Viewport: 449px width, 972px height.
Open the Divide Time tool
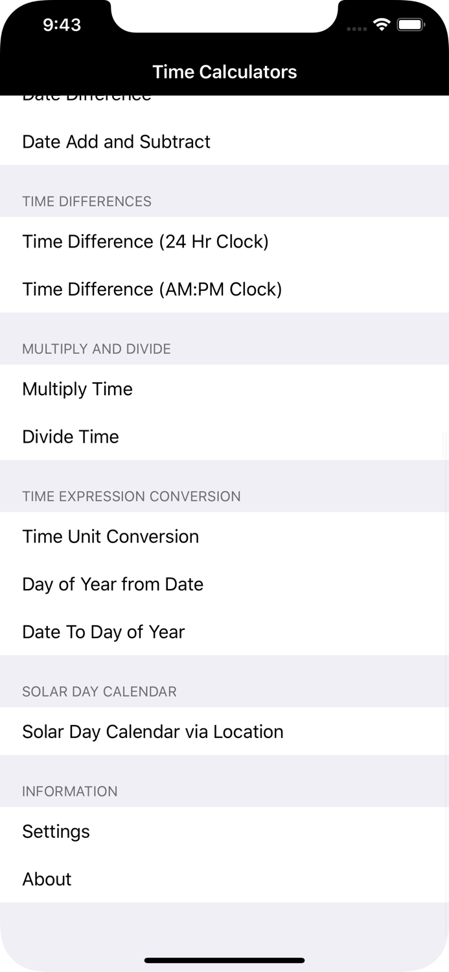(x=70, y=436)
